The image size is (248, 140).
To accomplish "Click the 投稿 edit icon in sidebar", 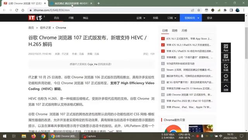I will point(226,67).
